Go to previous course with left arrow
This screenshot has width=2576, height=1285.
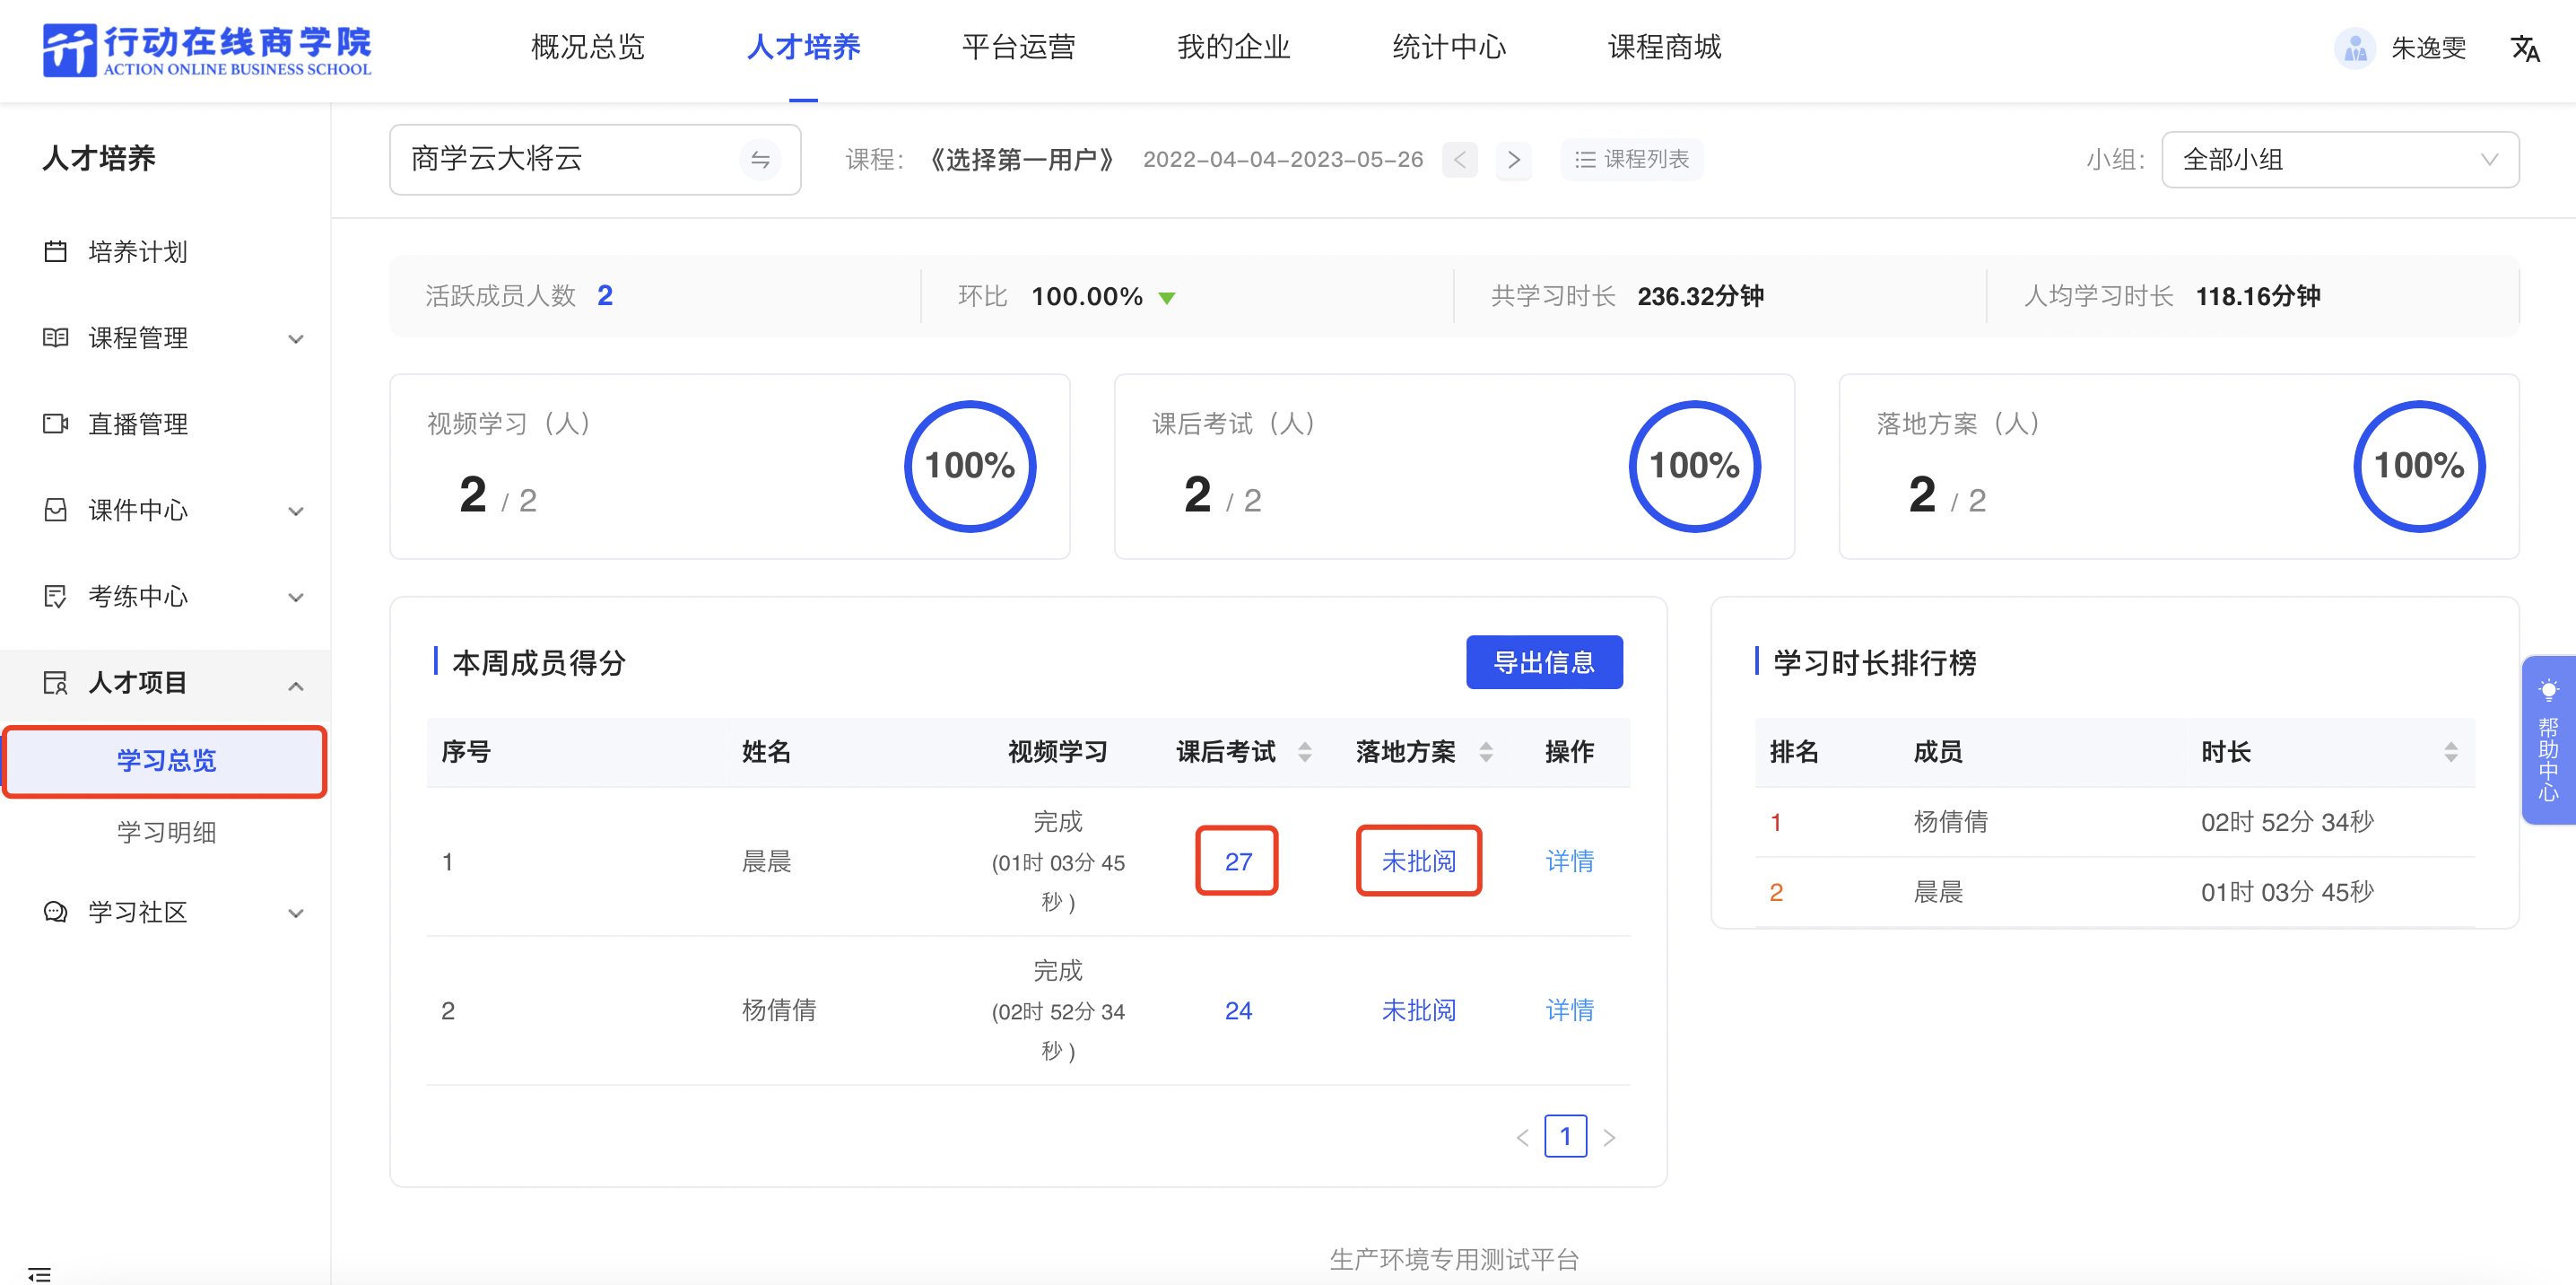[x=1459, y=159]
